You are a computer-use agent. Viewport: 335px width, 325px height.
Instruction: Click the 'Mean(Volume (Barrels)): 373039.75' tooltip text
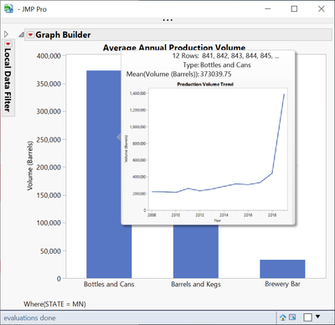[x=178, y=74]
